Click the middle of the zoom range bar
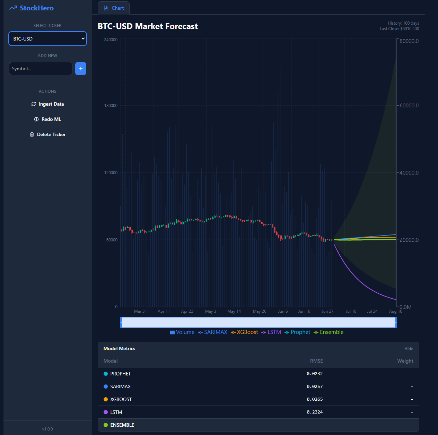 [259, 322]
